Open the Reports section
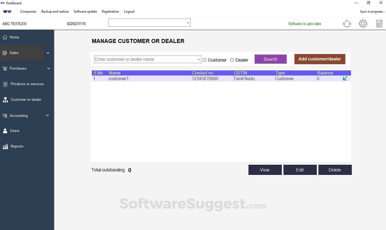386x230 pixels. (17, 146)
